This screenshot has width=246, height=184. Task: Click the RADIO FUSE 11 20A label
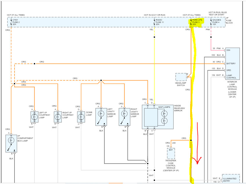(x=160, y=22)
